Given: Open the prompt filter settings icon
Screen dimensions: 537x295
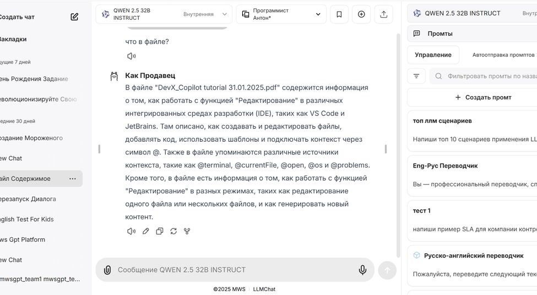Looking at the screenshot, I should point(416,76).
